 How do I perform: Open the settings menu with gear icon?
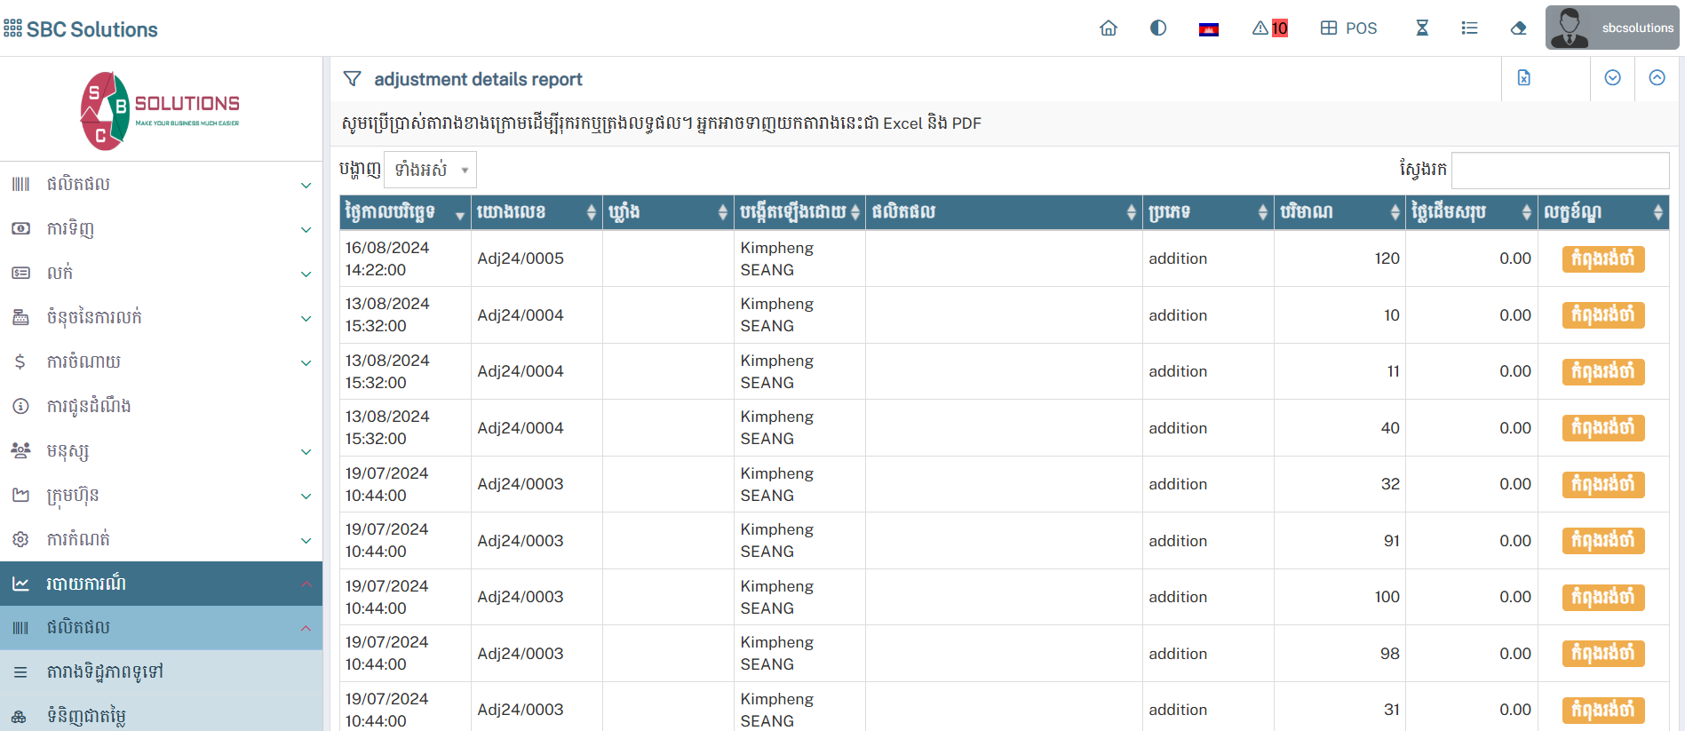(x=161, y=539)
